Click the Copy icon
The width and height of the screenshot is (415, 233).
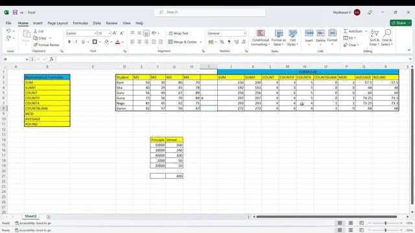pyautogui.click(x=36, y=38)
